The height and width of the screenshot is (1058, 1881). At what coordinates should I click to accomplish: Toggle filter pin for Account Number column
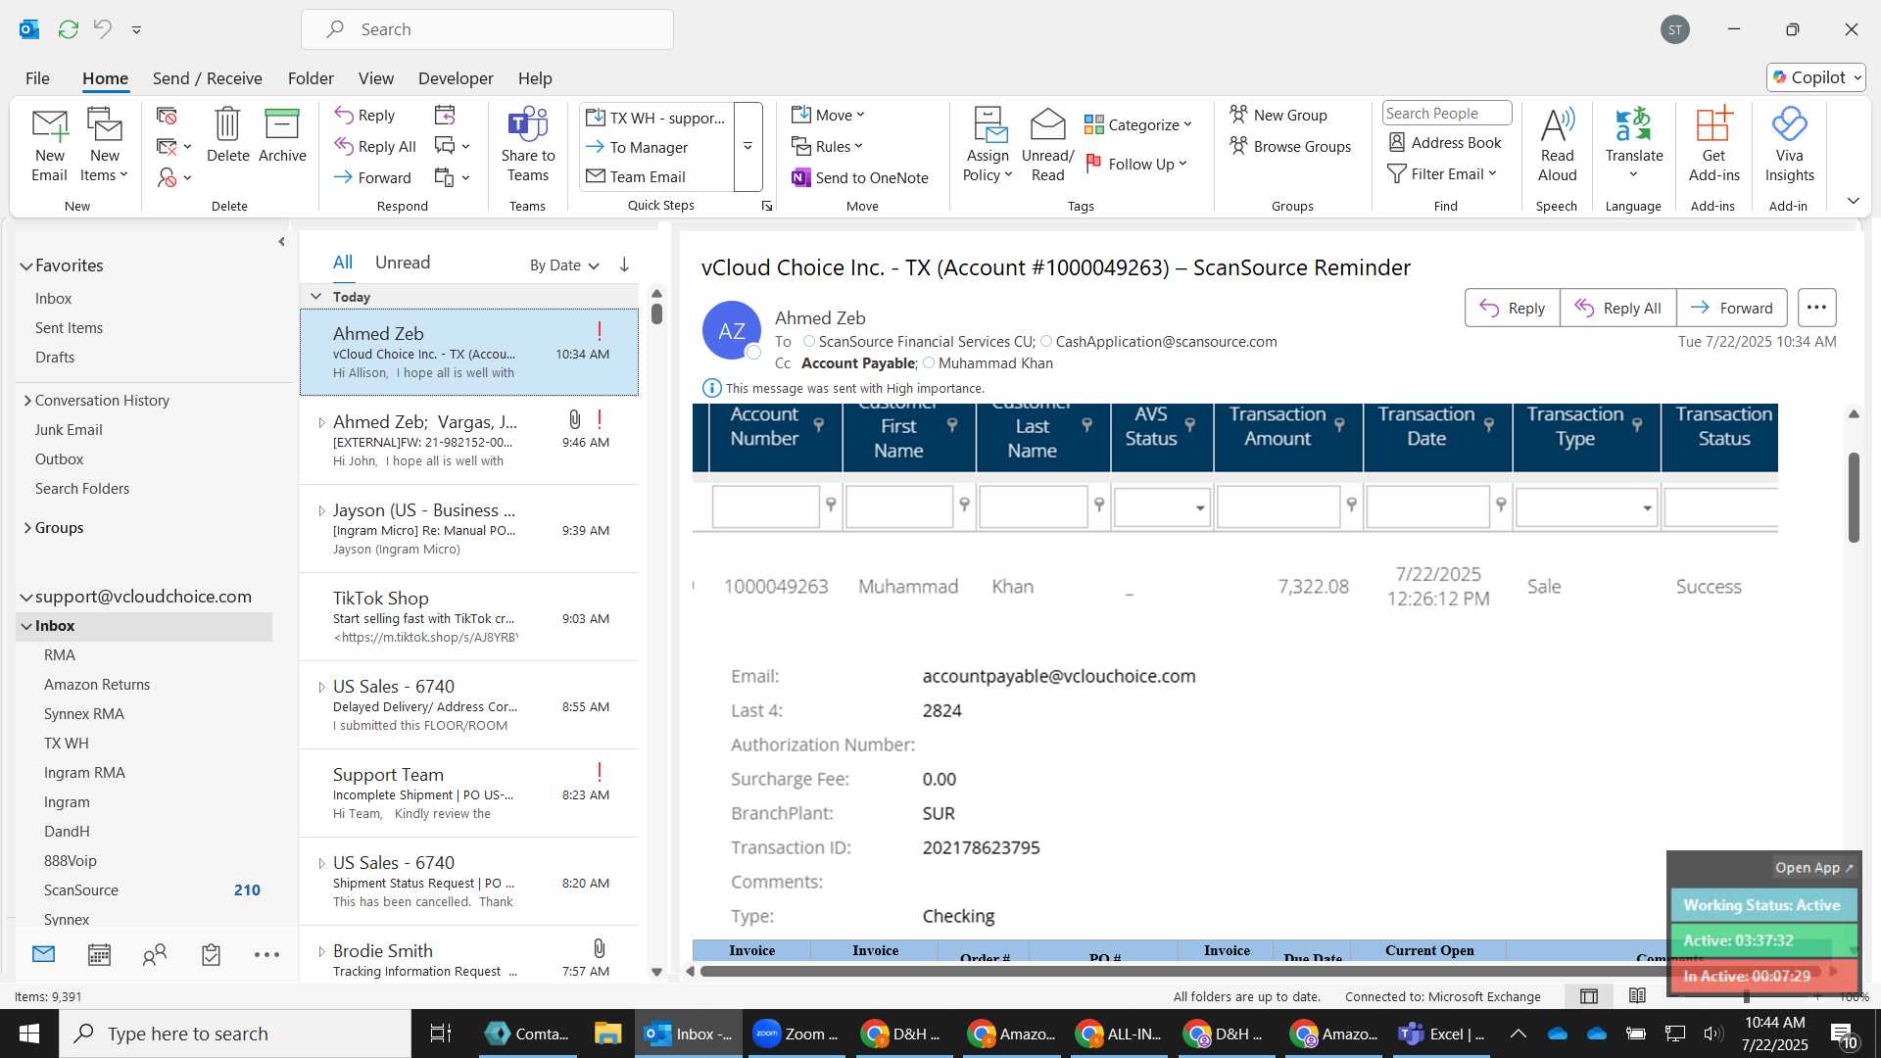click(x=819, y=424)
